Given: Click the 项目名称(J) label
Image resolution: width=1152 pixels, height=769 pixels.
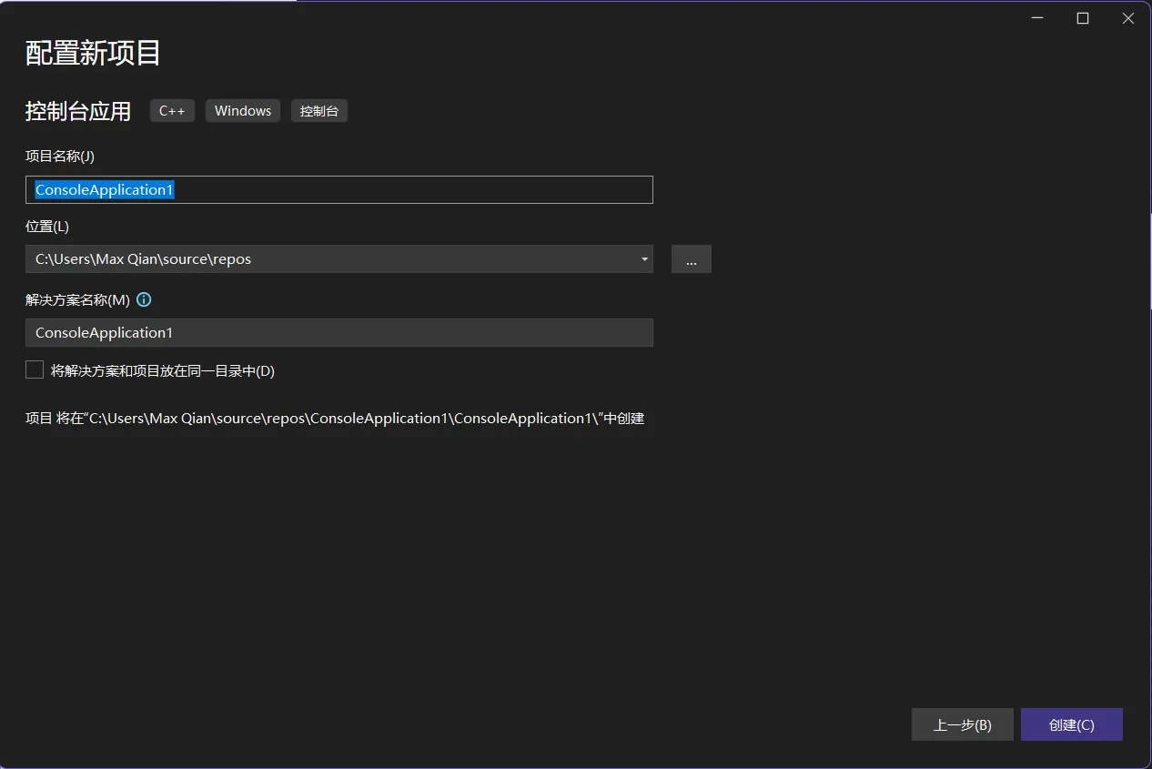Looking at the screenshot, I should click(x=60, y=157).
